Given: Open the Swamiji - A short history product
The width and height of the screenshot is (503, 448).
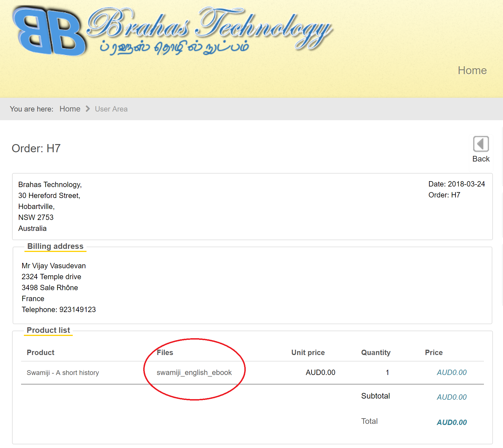Looking at the screenshot, I should [x=63, y=373].
